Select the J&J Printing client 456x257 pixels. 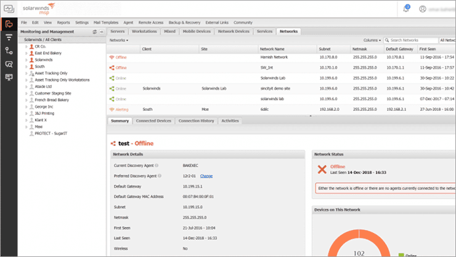coord(44,113)
